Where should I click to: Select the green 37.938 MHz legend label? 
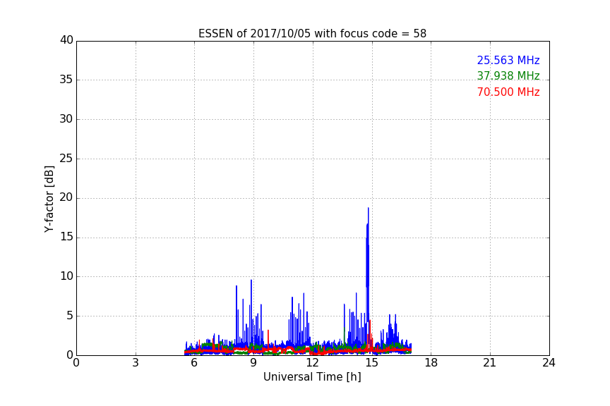pos(508,75)
